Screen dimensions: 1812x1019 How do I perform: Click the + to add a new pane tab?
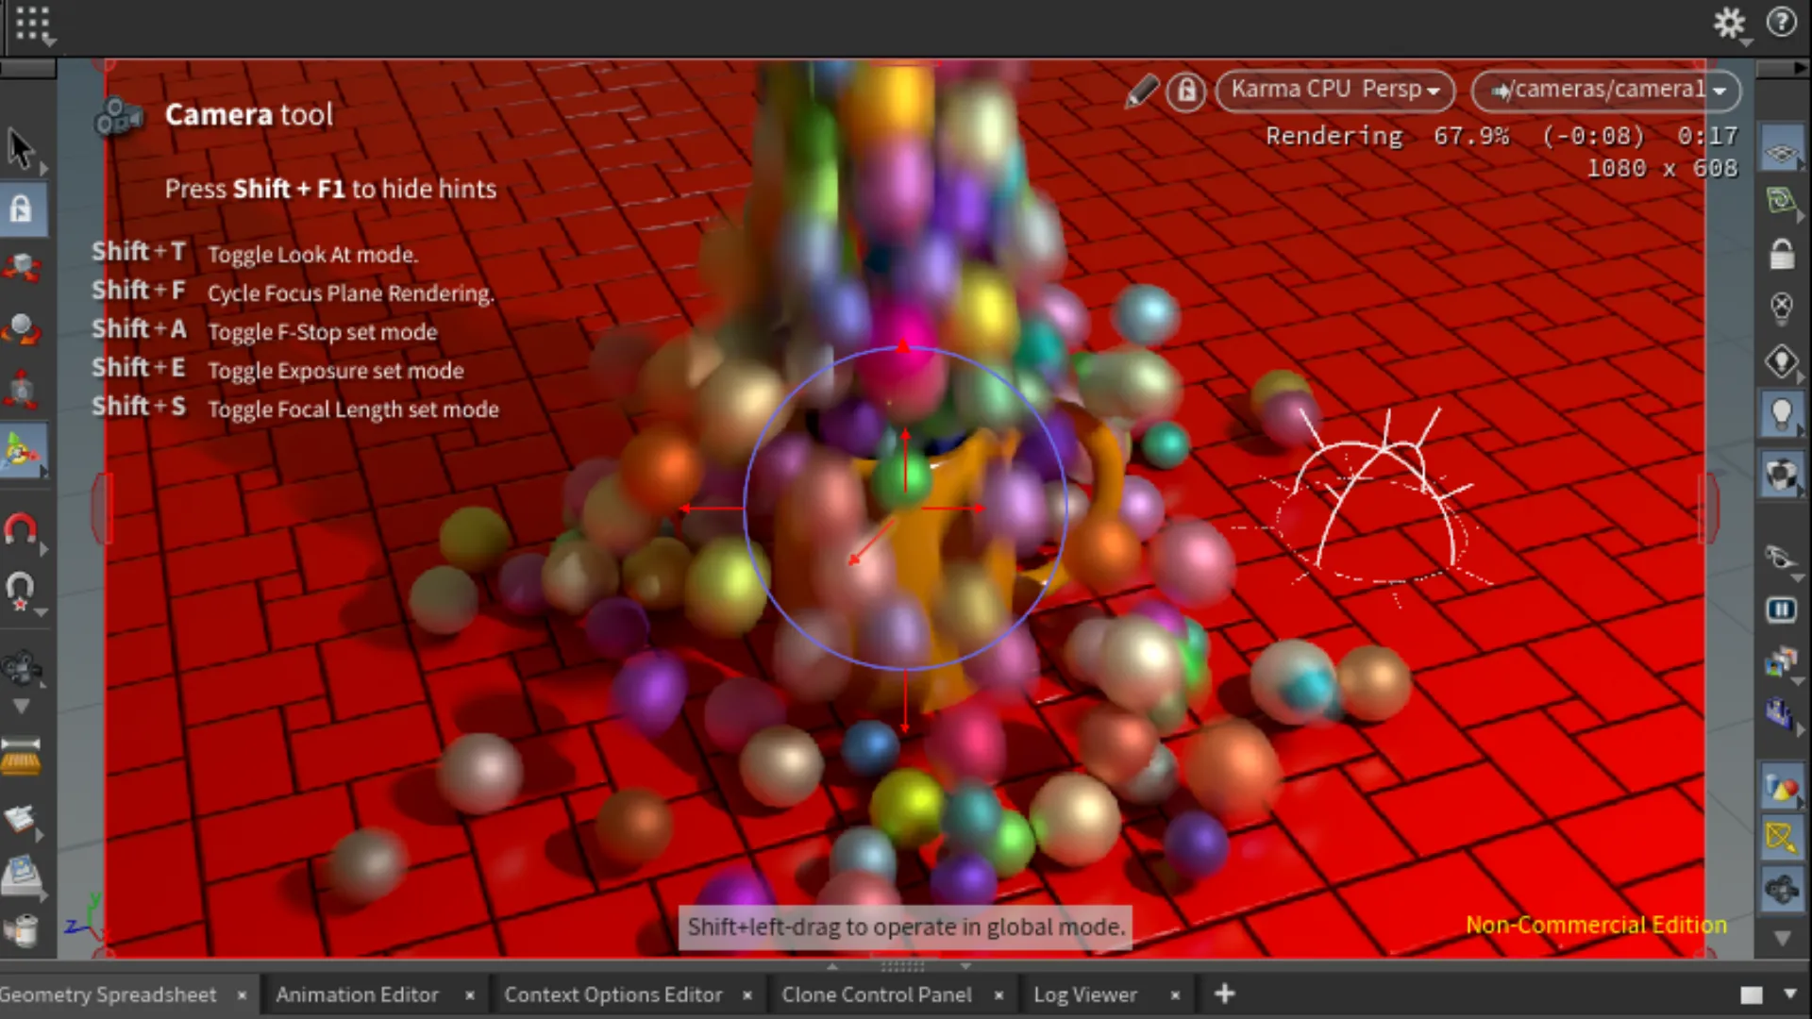[1224, 994]
